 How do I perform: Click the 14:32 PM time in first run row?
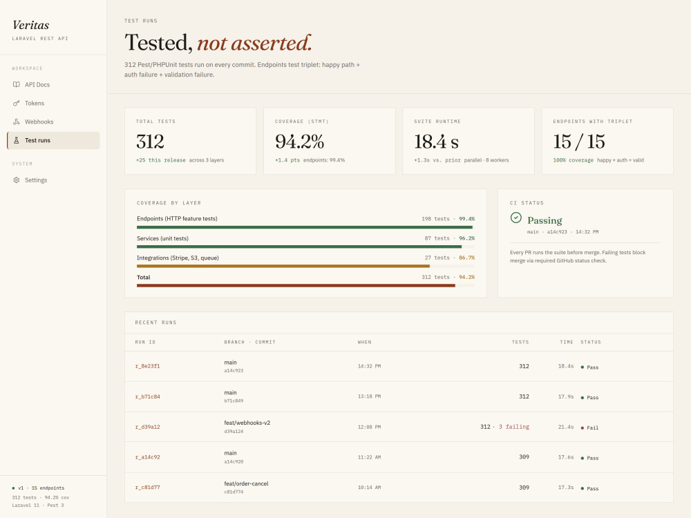[x=369, y=366]
